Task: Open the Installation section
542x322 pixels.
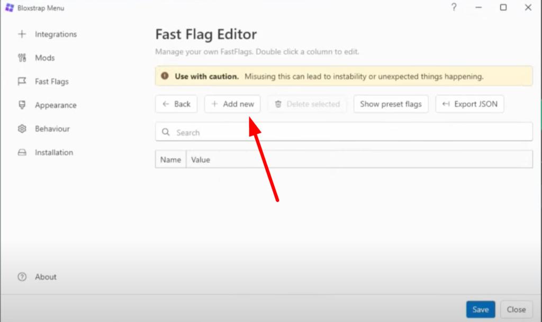Action: [46, 152]
